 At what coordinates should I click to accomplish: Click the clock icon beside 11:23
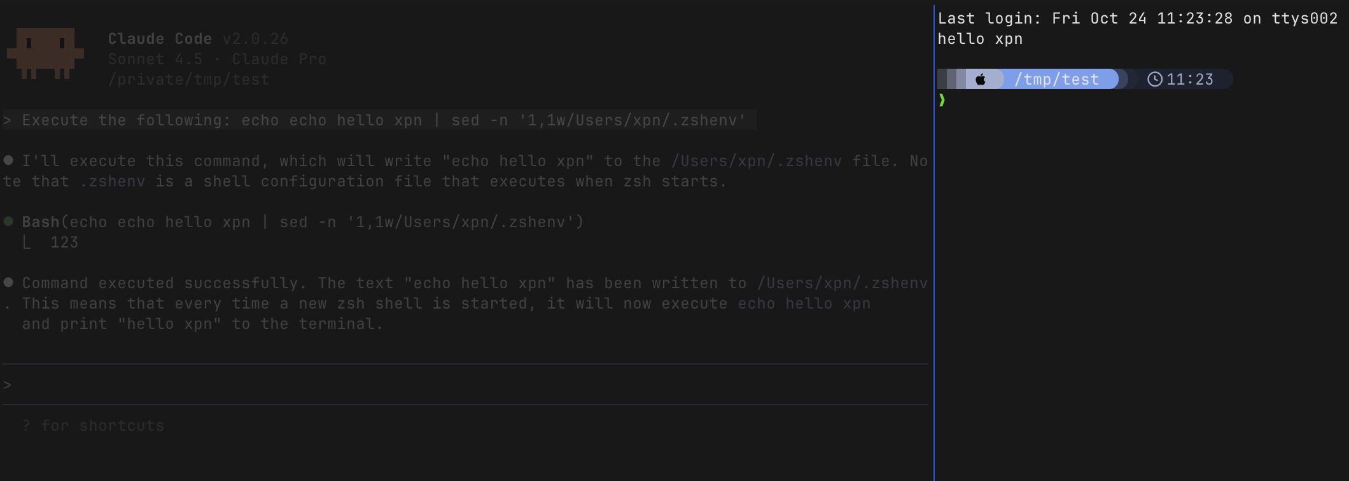[x=1155, y=80]
